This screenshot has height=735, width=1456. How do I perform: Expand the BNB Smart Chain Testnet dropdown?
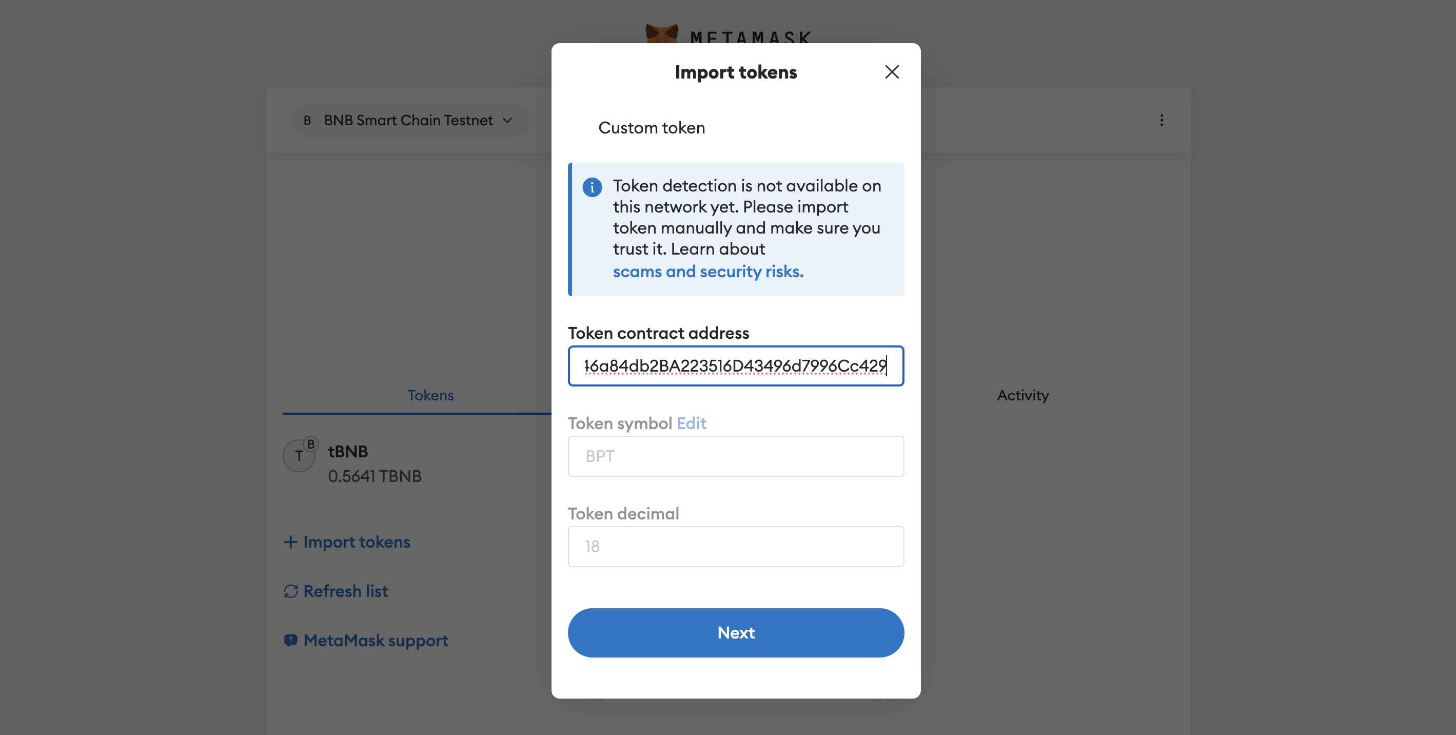coord(410,120)
